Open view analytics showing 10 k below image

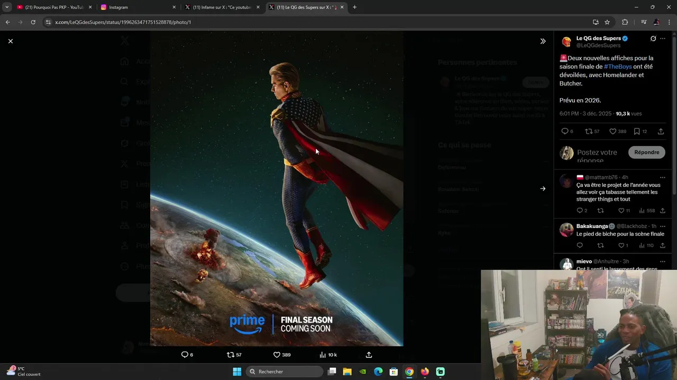point(328,355)
